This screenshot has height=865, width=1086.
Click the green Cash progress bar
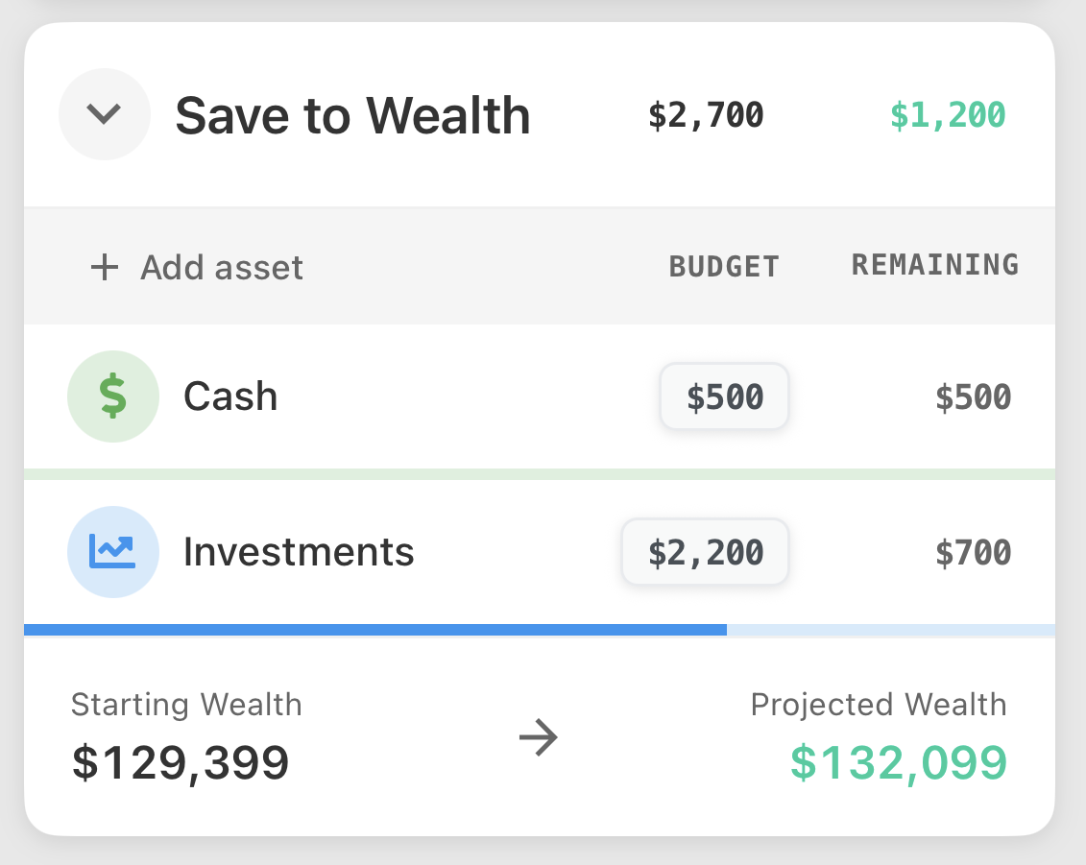pos(538,474)
